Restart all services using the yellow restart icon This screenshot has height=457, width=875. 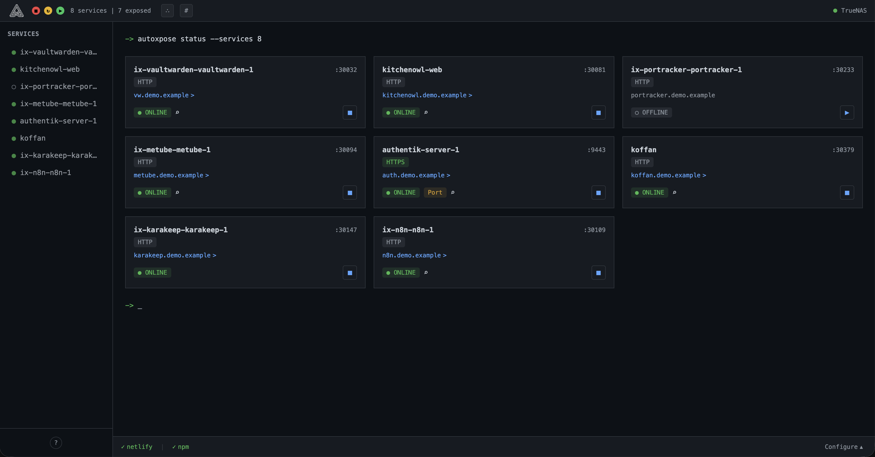pos(48,11)
